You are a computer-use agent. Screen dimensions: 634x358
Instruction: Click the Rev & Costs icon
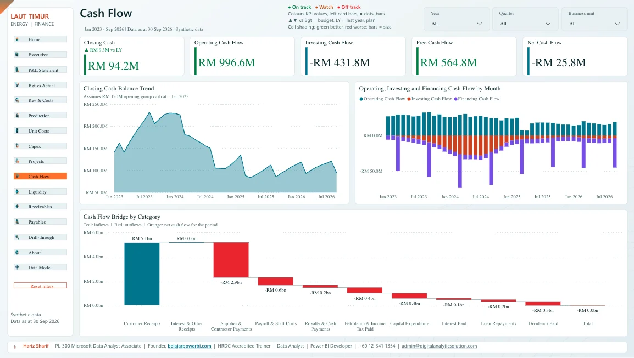tap(17, 100)
